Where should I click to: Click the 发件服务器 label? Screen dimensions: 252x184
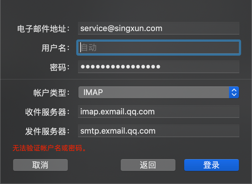(x=47, y=131)
